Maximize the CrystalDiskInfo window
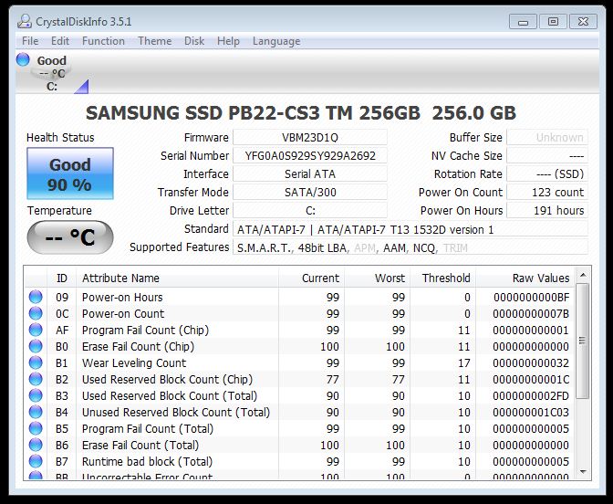This screenshot has width=613, height=504. [x=553, y=22]
